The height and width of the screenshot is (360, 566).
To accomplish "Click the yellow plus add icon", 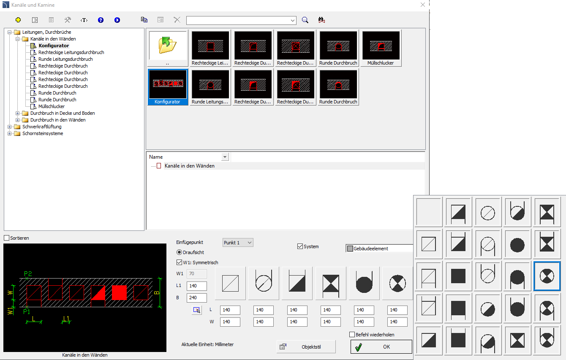I will pos(18,20).
